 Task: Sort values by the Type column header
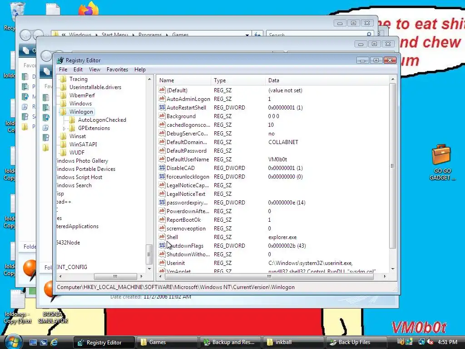click(x=238, y=80)
